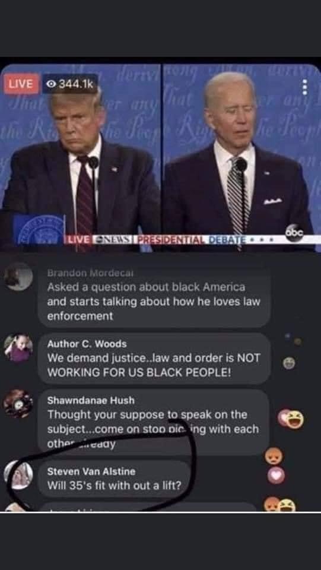Image resolution: width=321 pixels, height=570 pixels.
Task: Open Steven Van Alstine's avatar
Action: 19,475
